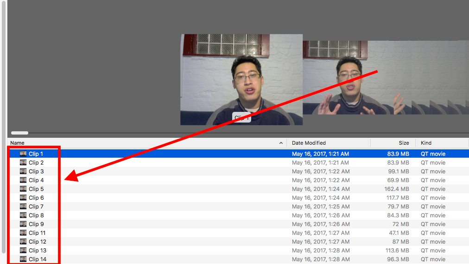Select the file name Clip 8
469x264 pixels.
pos(36,215)
